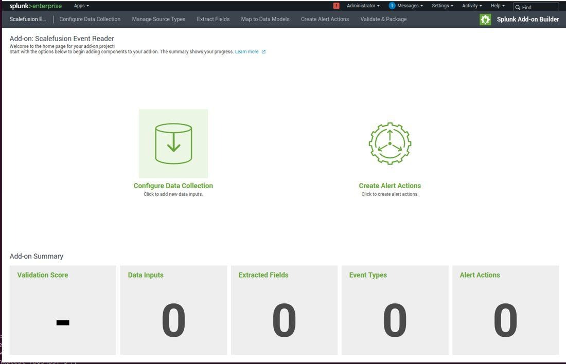Click the blue messages count badge
Viewport: 566px width, 364px height.
tap(392, 6)
